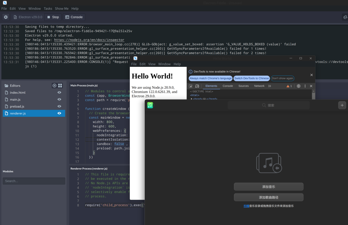Toggle visibility of preload.js editor
The width and height of the screenshot is (348, 225).
[x=59, y=106]
